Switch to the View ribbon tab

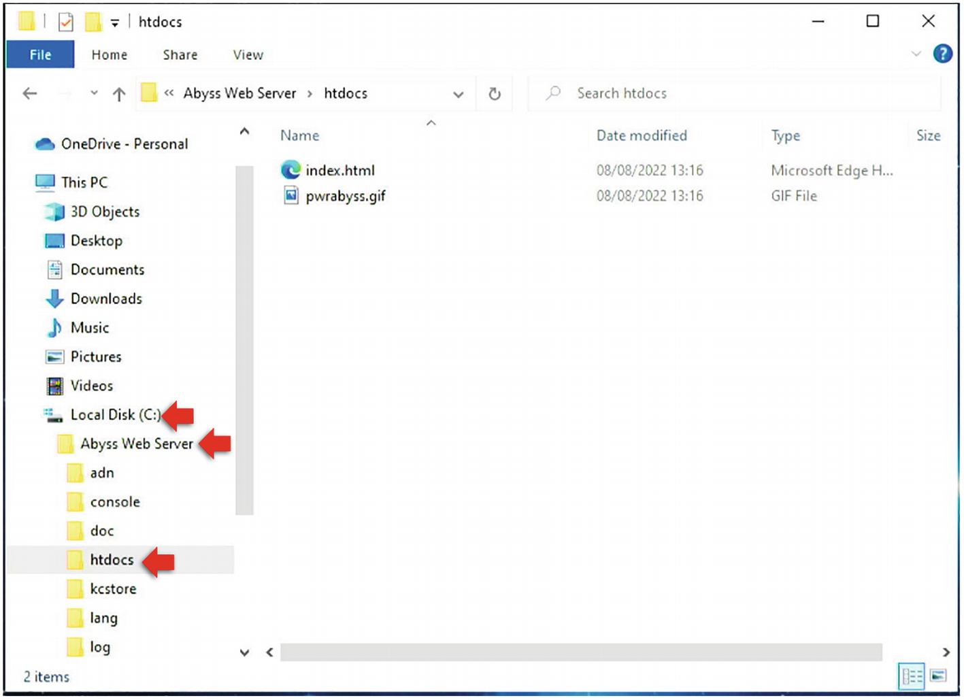tap(248, 54)
